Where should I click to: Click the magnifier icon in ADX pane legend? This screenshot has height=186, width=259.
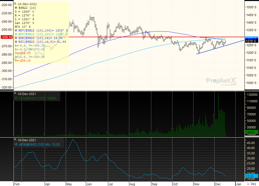[x=15, y=140]
